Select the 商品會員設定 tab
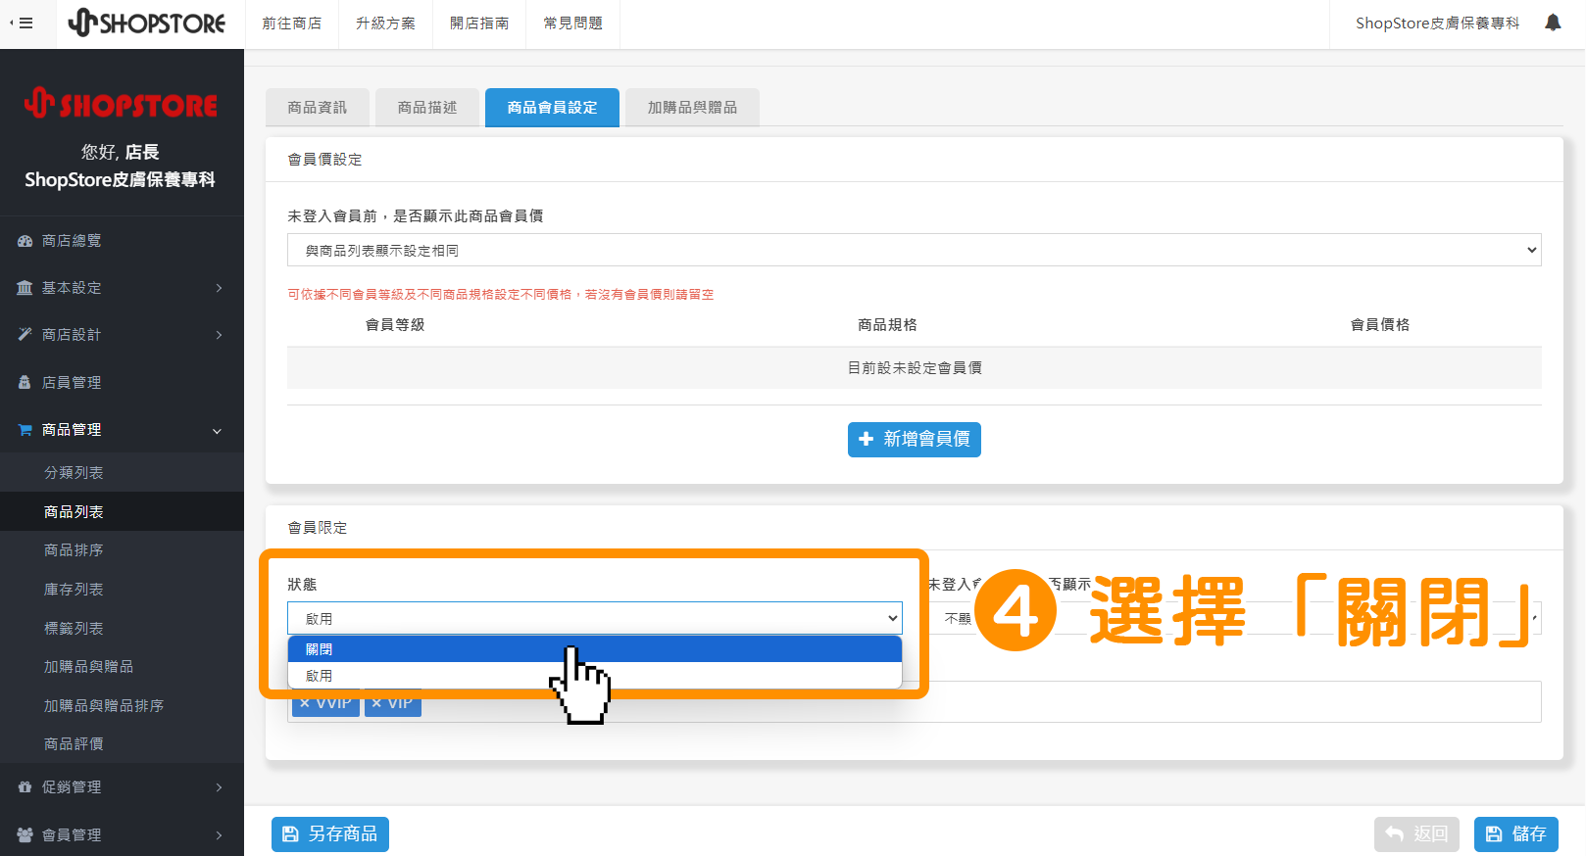Image resolution: width=1586 pixels, height=856 pixels. [x=552, y=108]
